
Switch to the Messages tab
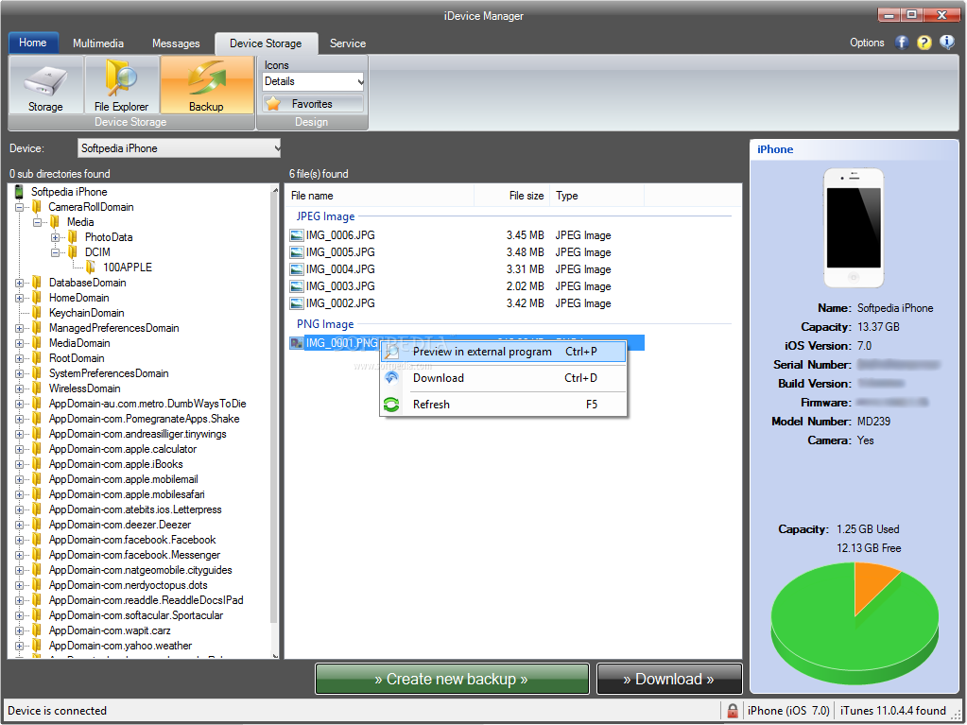tap(176, 43)
